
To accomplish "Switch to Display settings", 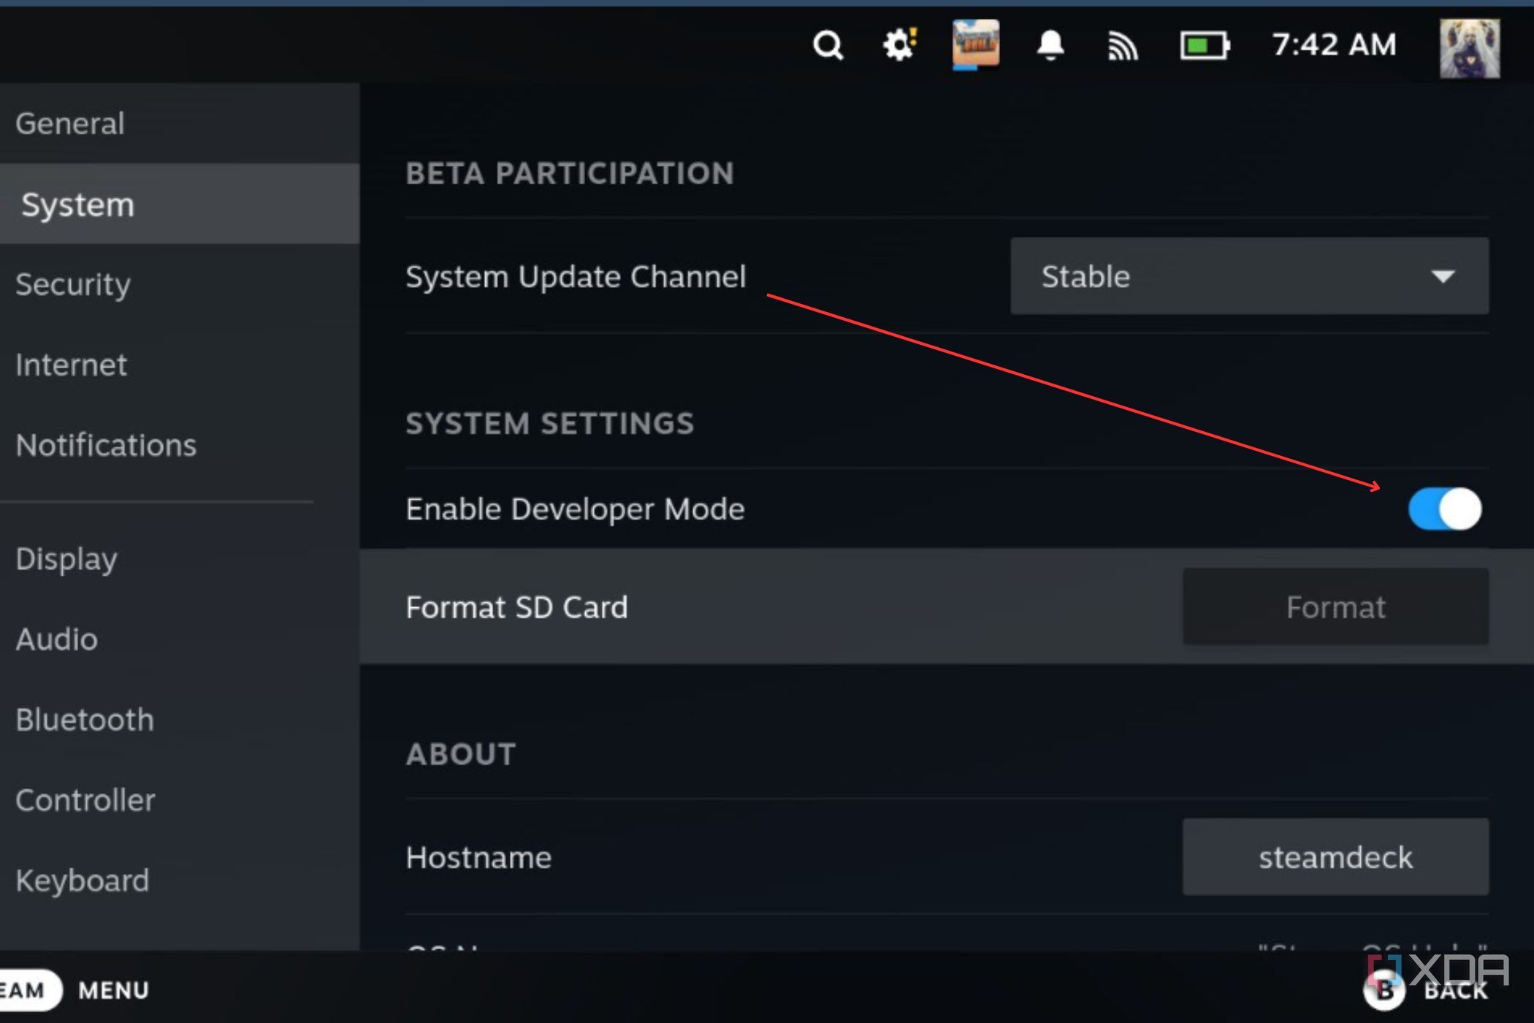I will pos(66,559).
